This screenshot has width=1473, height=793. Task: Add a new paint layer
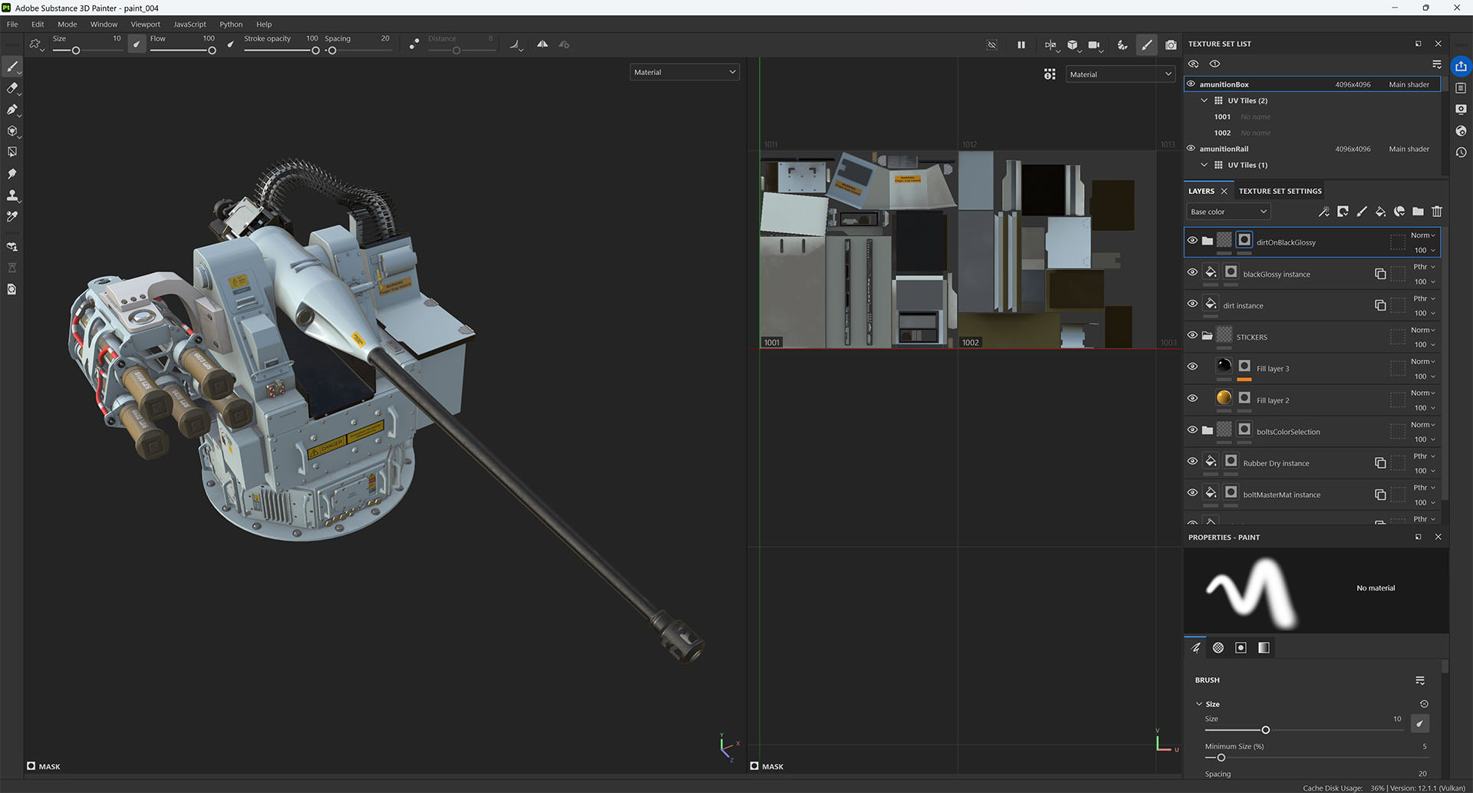tap(1362, 212)
